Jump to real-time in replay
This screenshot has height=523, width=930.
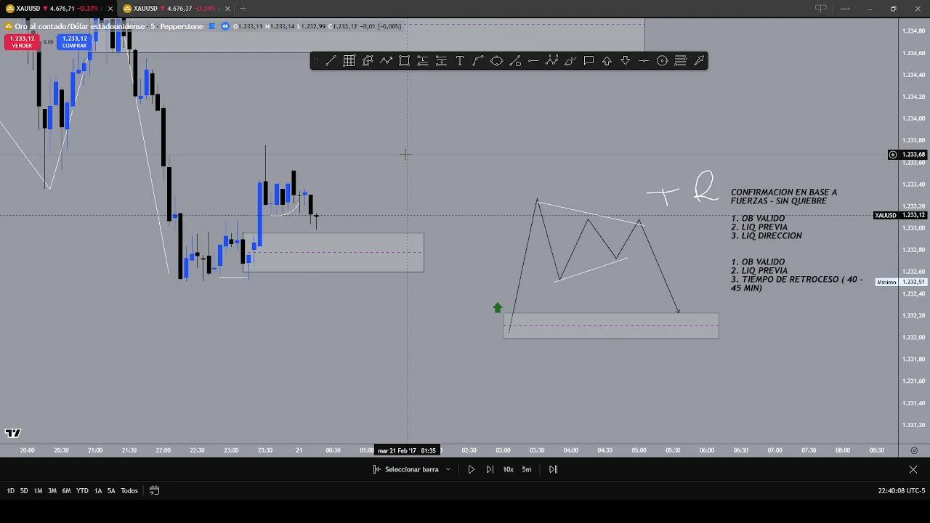(553, 469)
